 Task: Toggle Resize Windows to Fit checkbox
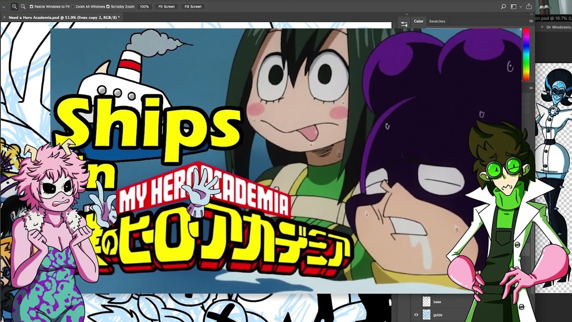point(31,7)
